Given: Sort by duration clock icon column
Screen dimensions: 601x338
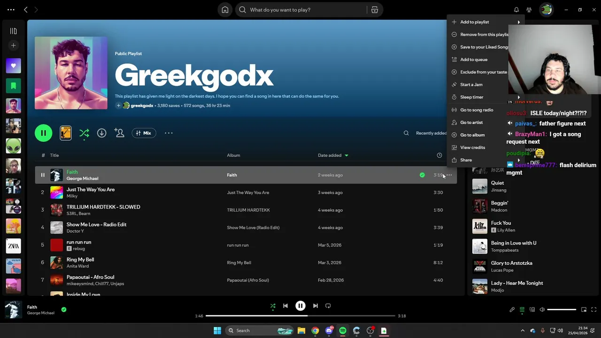Looking at the screenshot, I should point(439,155).
